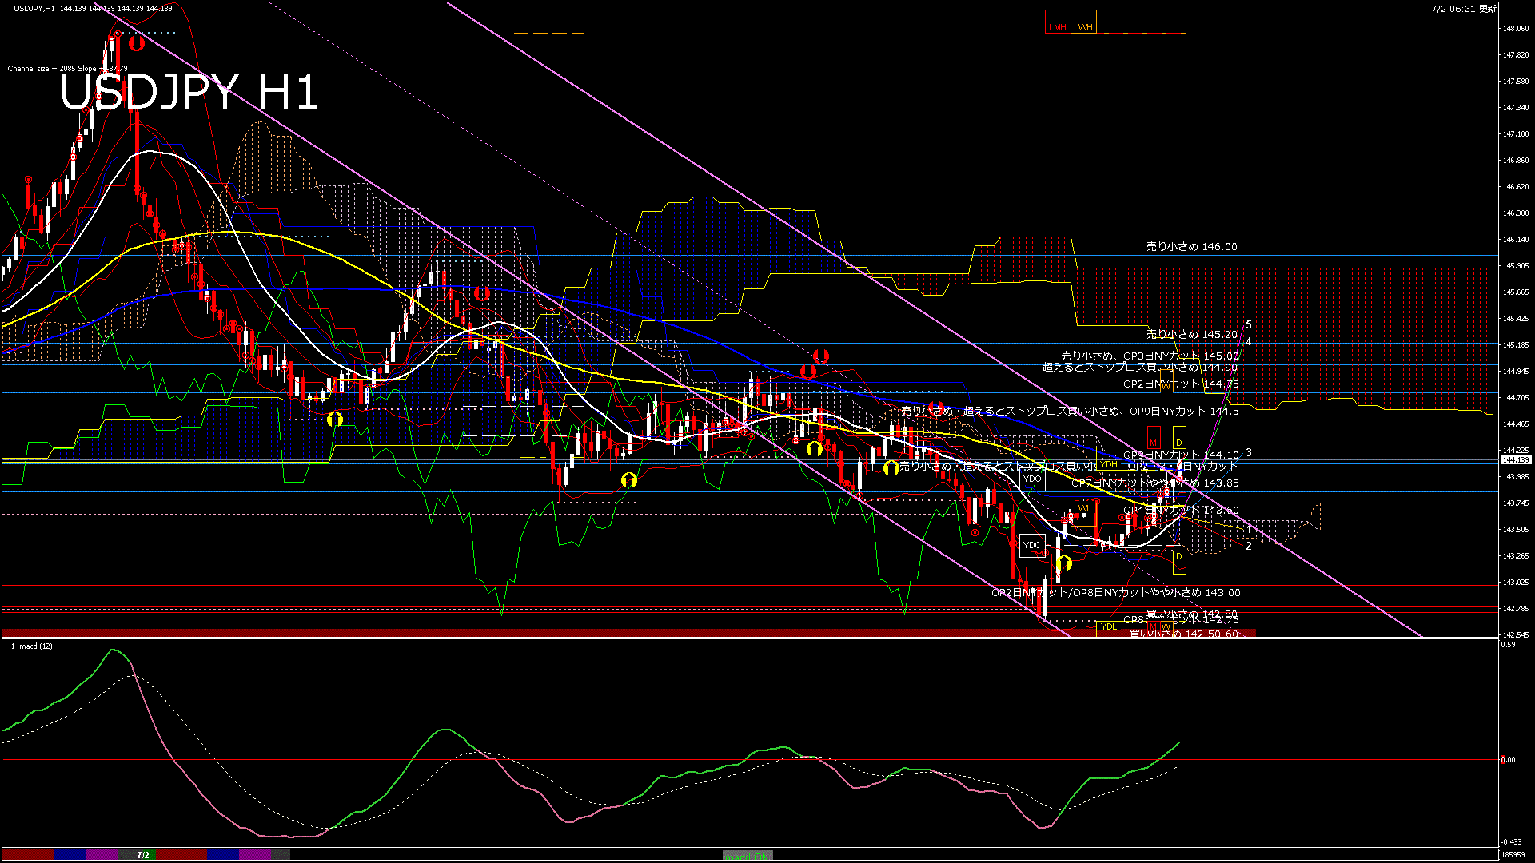
Task: Select the yellow buy arrow below LWL box
Action: [x=1064, y=563]
